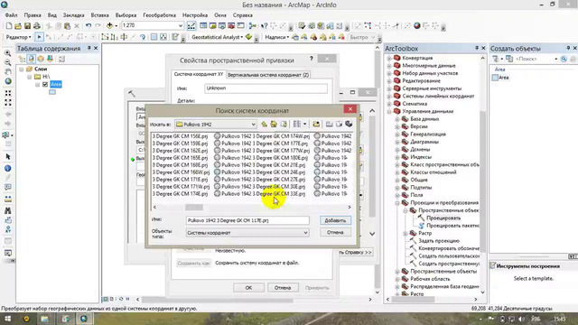
Task: Click right arrow of file list scrollbar
Action: [x=350, y=207]
